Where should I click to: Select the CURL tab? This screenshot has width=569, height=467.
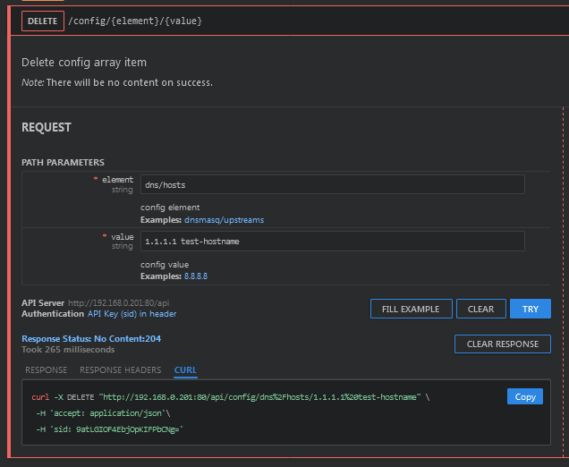[185, 369]
